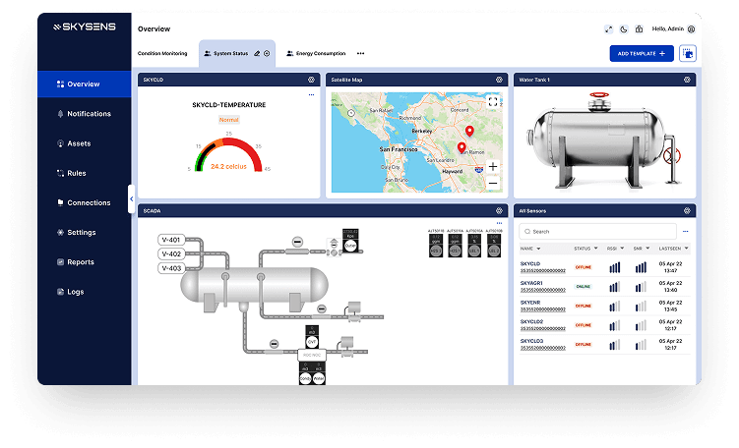Select the Condition Monitoring tab
739x448 pixels.
[162, 53]
